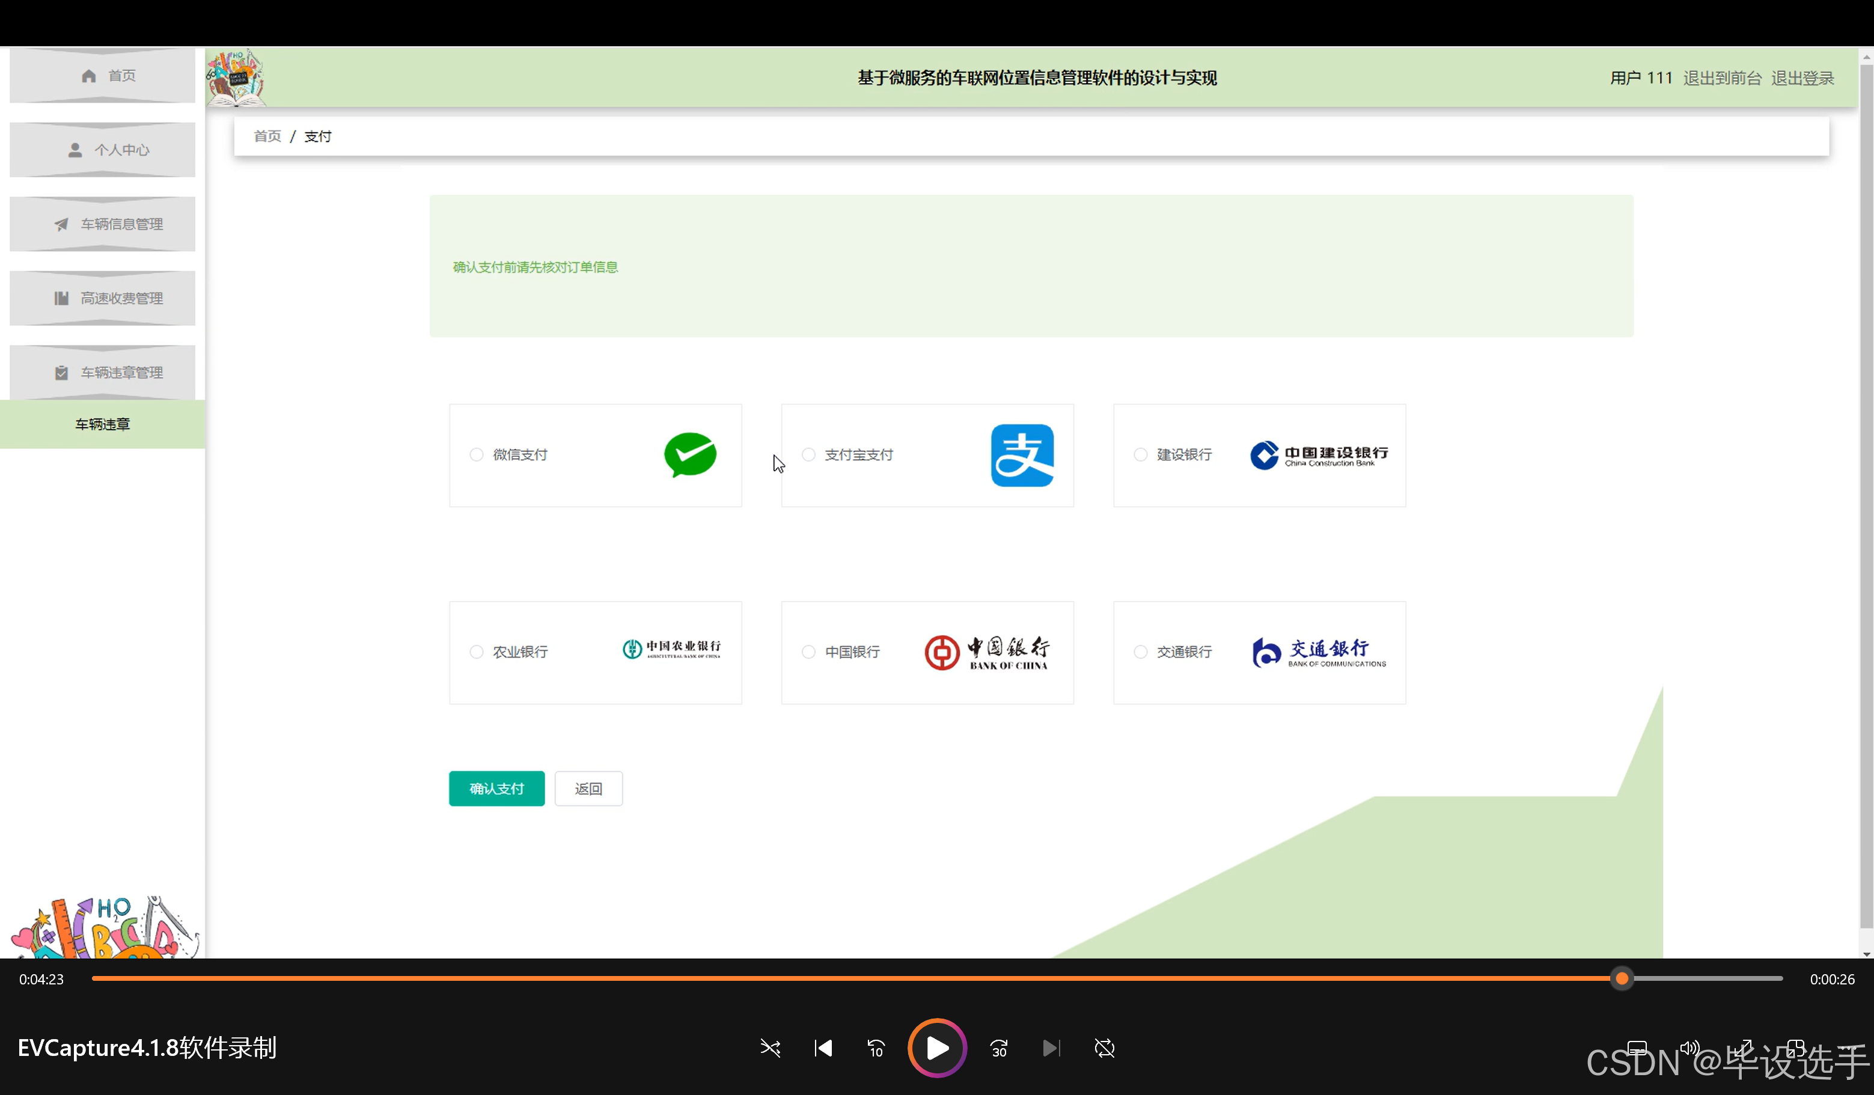Play the video
This screenshot has height=1095, width=1874.
(x=937, y=1048)
